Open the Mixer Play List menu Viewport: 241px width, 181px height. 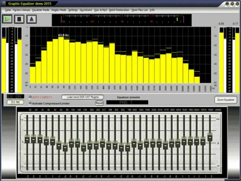tap(140, 10)
